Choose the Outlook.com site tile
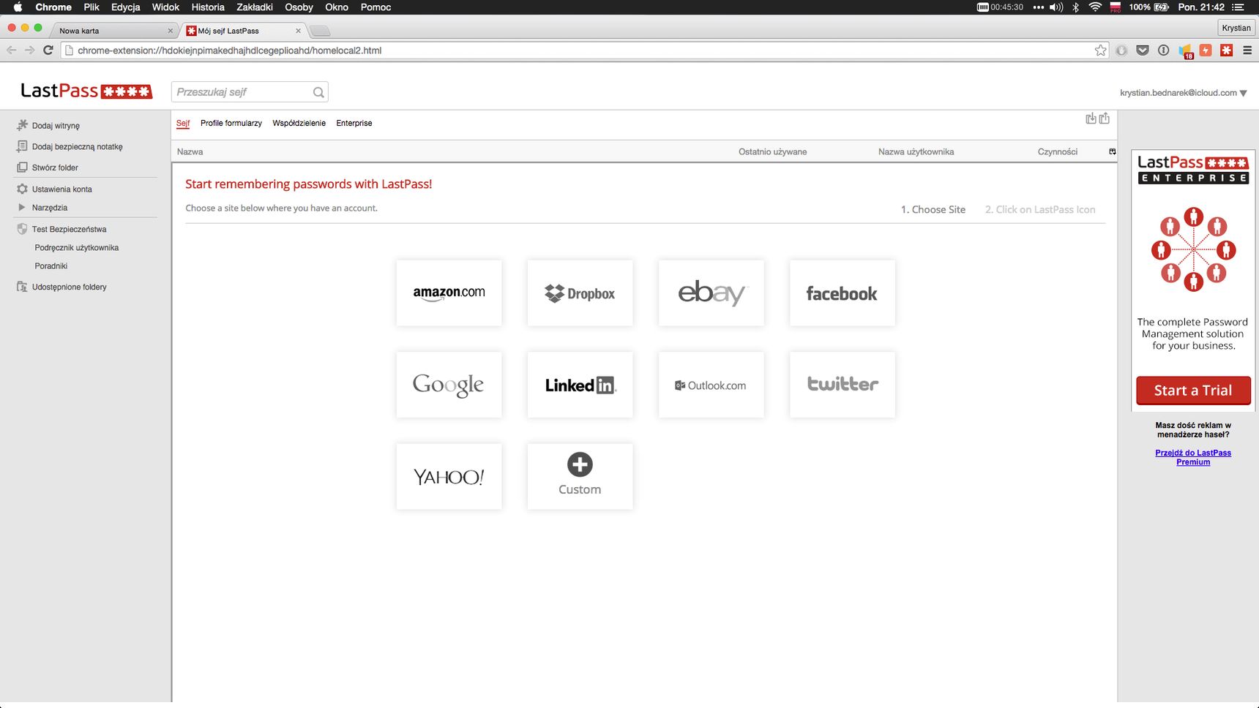The image size is (1259, 708). click(711, 385)
